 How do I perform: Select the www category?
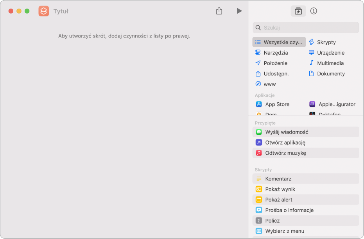tap(269, 84)
